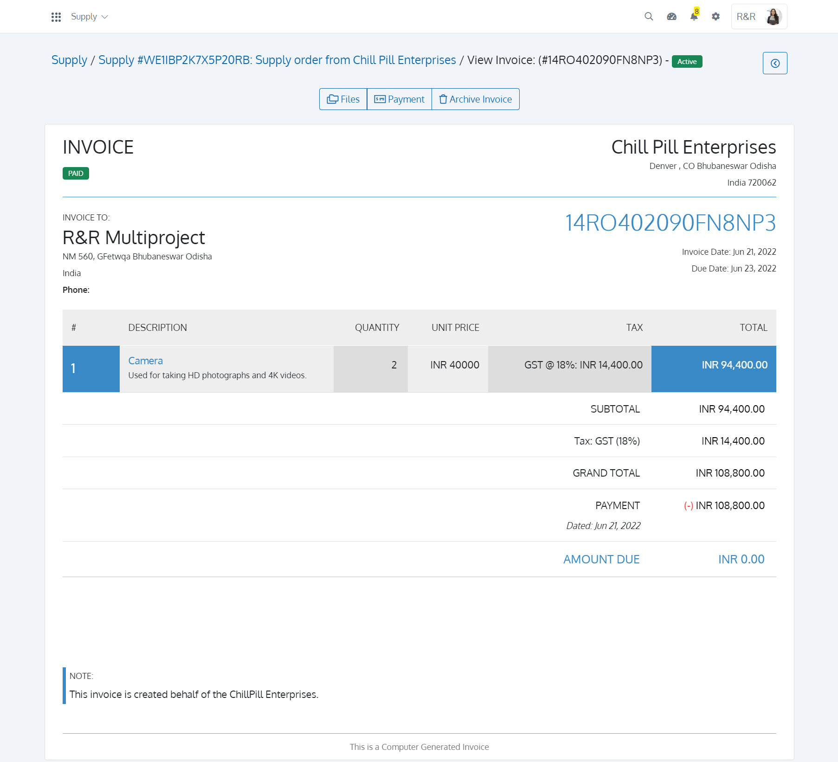Open Supply #WE1IBP2K7X5P20RB order breadcrumb link

[x=277, y=60]
